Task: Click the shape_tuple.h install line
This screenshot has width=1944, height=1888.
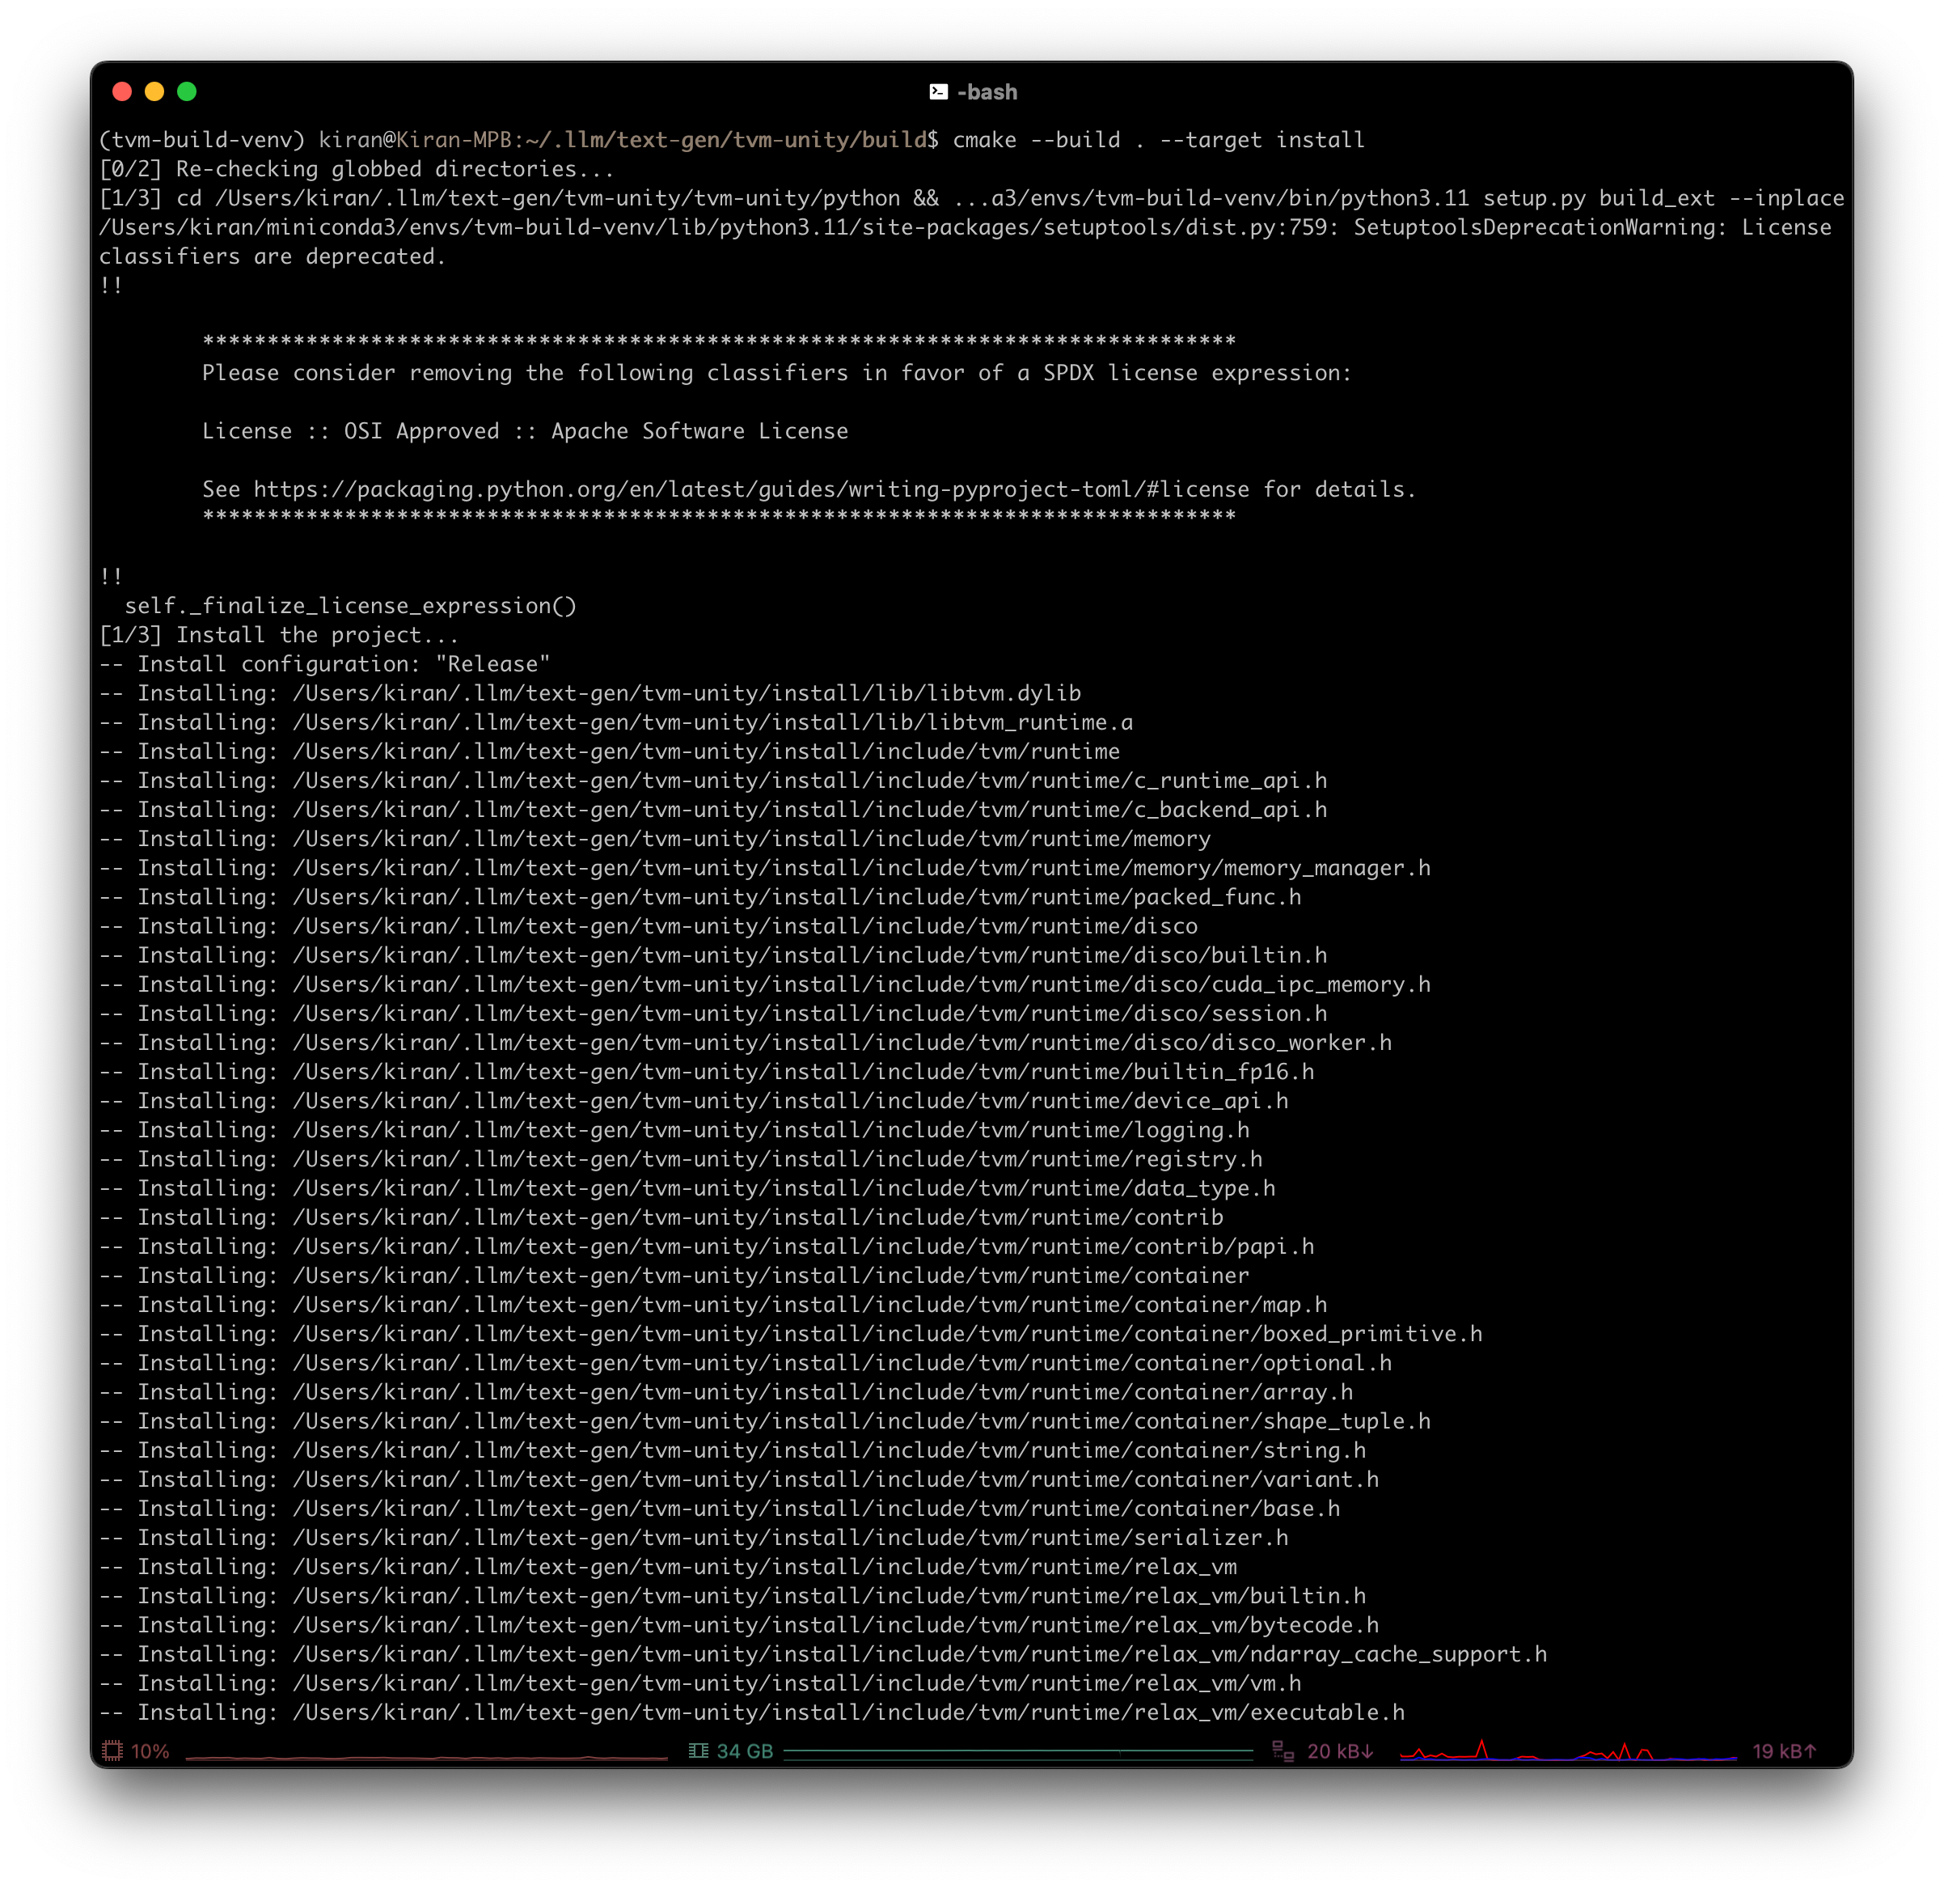Action: (765, 1420)
